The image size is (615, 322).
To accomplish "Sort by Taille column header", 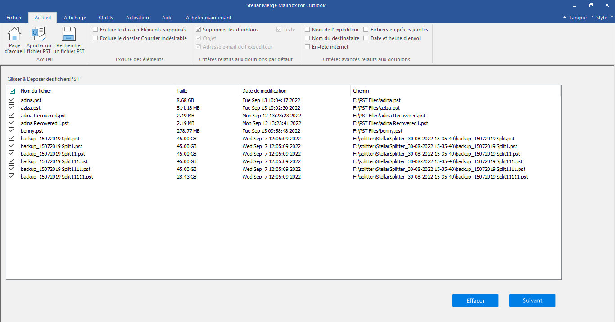I will (182, 91).
